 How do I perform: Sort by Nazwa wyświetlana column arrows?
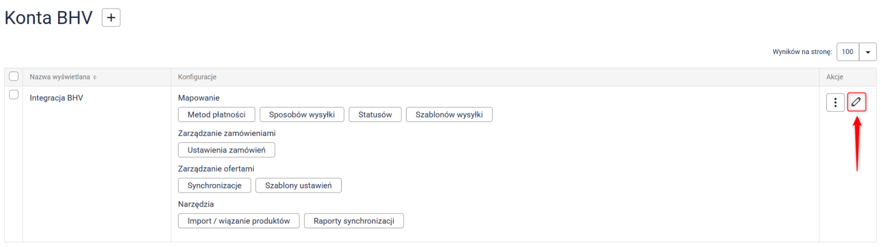coord(95,77)
